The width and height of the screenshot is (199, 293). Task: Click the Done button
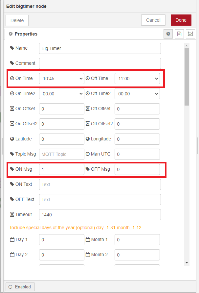coord(181,20)
